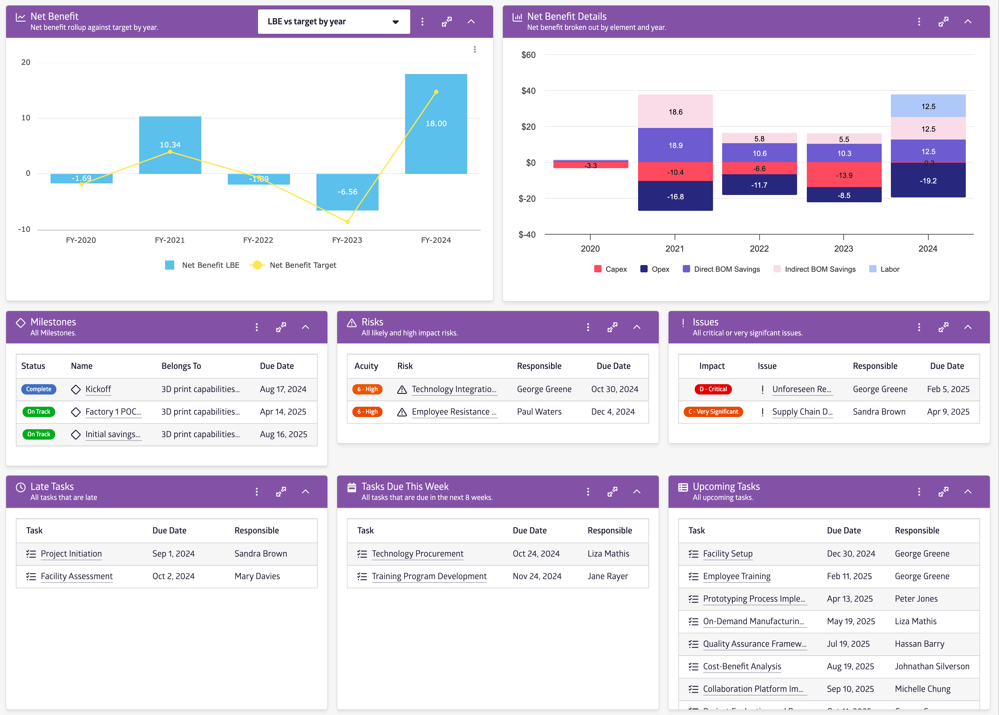This screenshot has width=999, height=715.
Task: Expand the Net Benefit panel to fullscreen
Action: (446, 22)
